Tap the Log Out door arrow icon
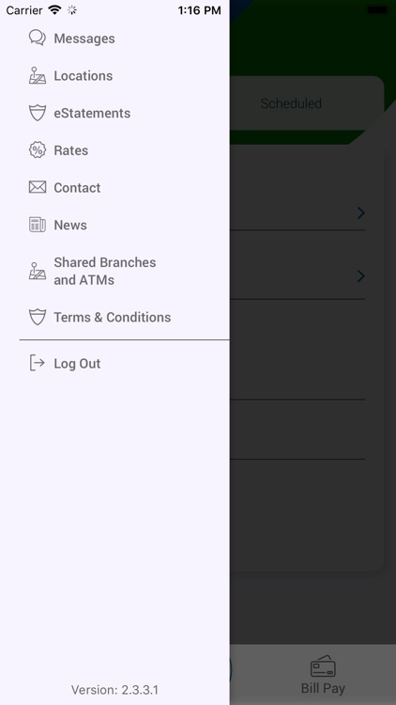396x705 pixels. click(38, 363)
